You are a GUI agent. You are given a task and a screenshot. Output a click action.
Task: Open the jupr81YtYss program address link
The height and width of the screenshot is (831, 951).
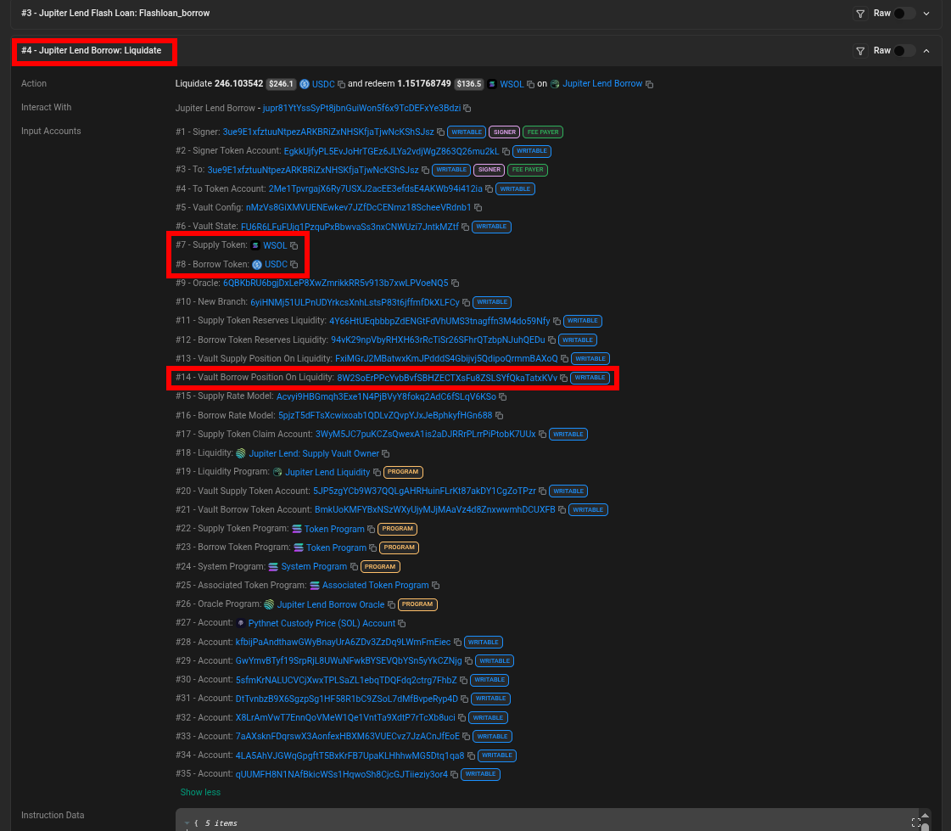(x=361, y=108)
